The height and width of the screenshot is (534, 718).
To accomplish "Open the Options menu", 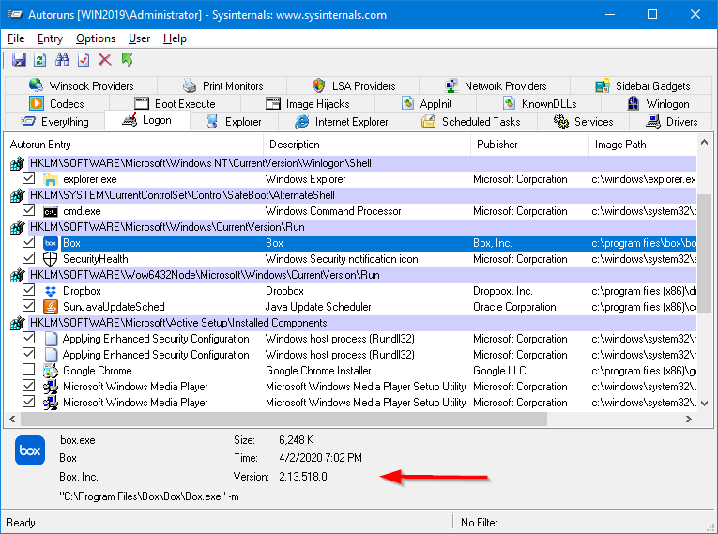I will pyautogui.click(x=96, y=38).
